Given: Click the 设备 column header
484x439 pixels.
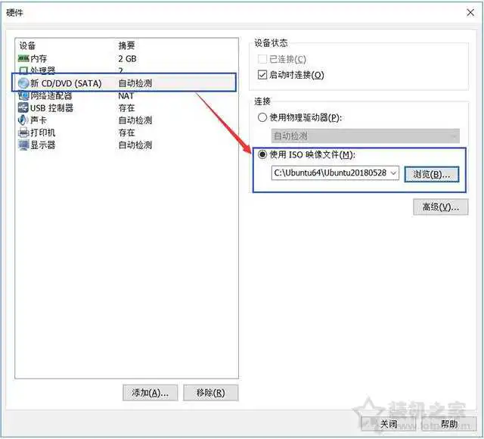Looking at the screenshot, I should click(x=27, y=45).
